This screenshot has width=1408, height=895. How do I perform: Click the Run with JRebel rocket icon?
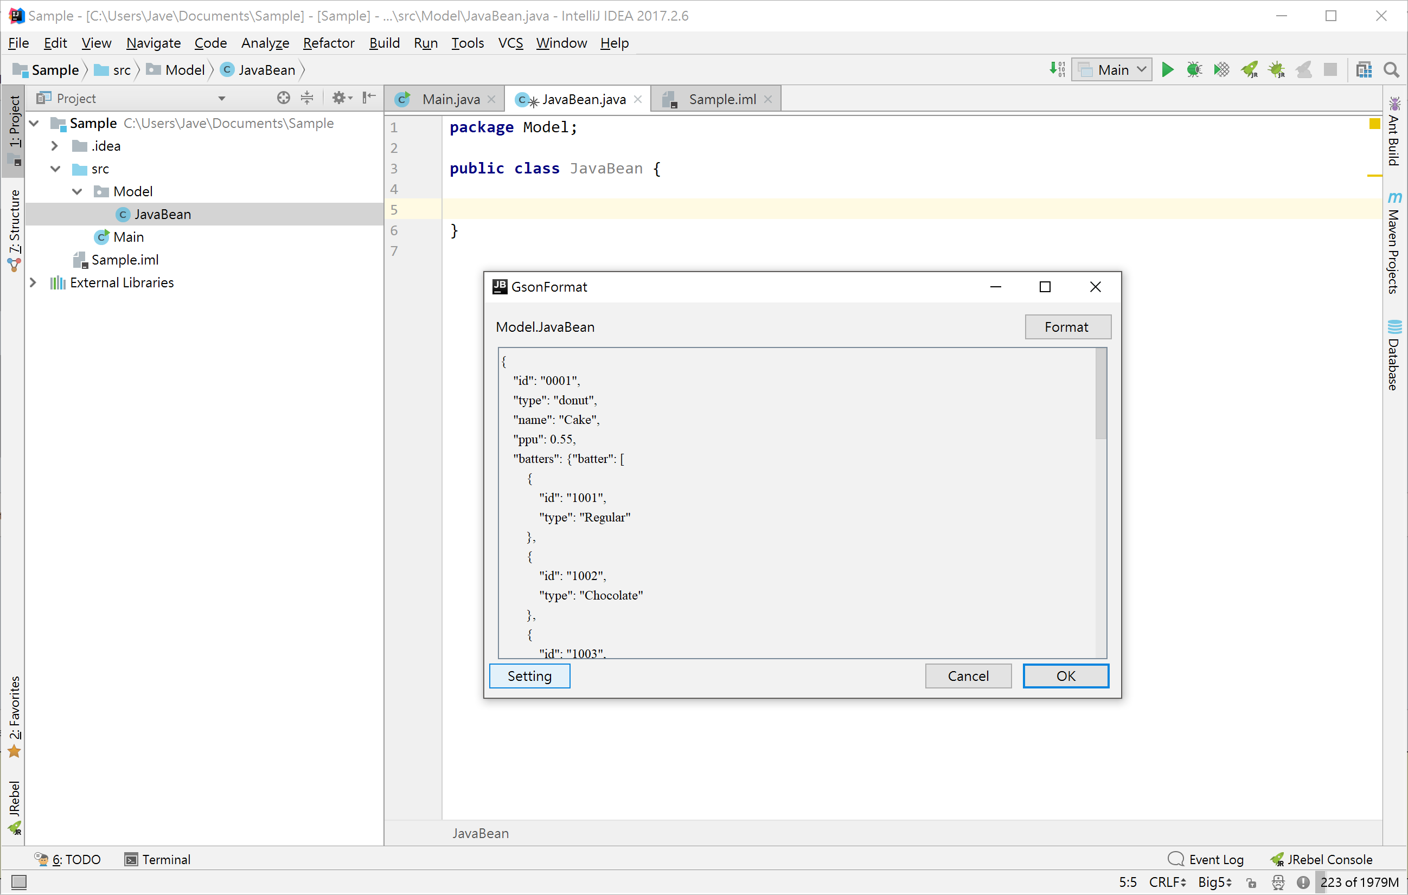click(x=1249, y=70)
